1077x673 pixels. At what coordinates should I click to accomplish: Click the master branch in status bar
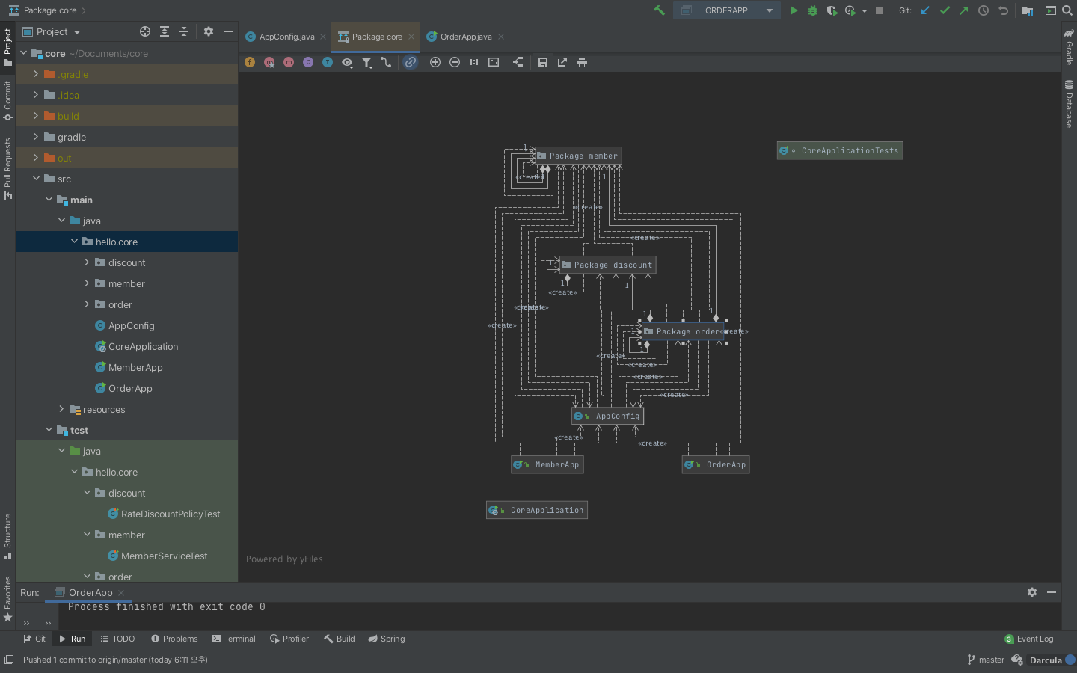[986, 660]
